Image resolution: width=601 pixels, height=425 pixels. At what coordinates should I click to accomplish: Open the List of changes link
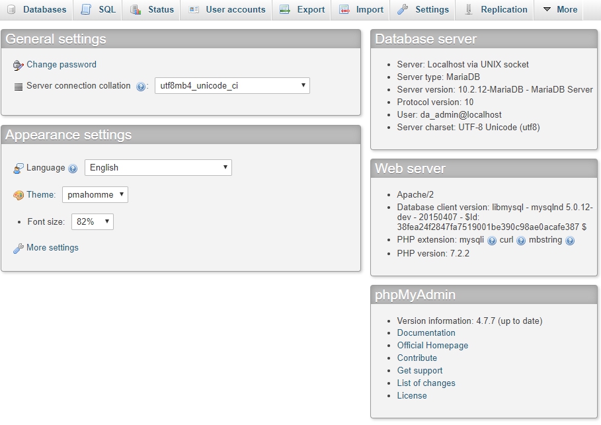coord(426,383)
